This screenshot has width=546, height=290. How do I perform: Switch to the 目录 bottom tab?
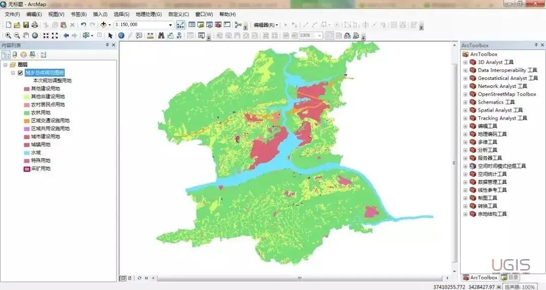[x=510, y=277]
